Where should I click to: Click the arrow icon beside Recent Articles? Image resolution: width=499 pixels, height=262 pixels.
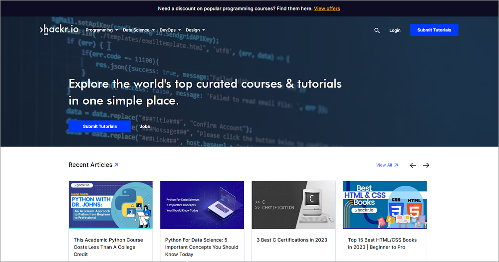116,165
